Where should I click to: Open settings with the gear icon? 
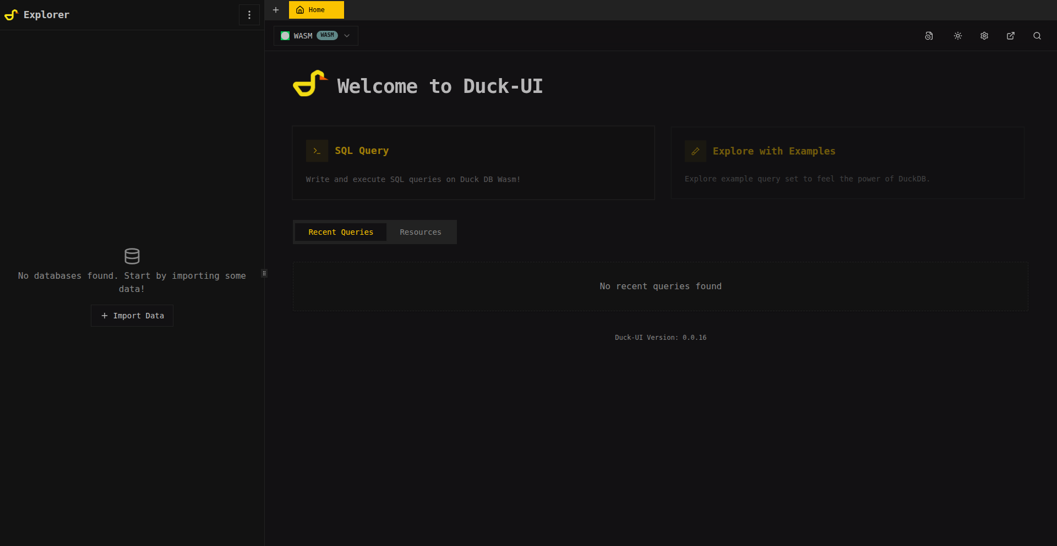pyautogui.click(x=984, y=36)
